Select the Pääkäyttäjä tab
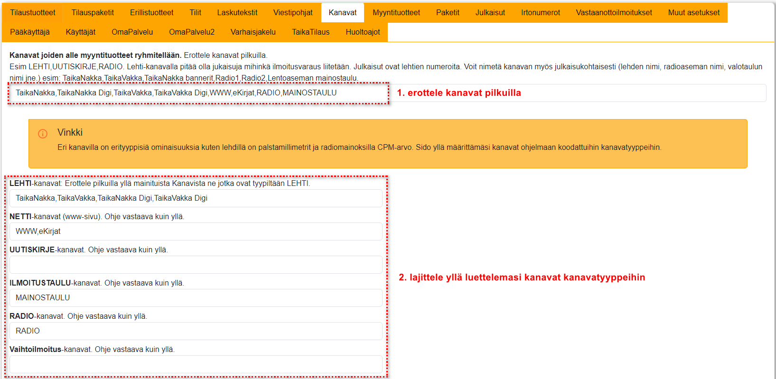The width and height of the screenshot is (776, 379). pos(30,32)
